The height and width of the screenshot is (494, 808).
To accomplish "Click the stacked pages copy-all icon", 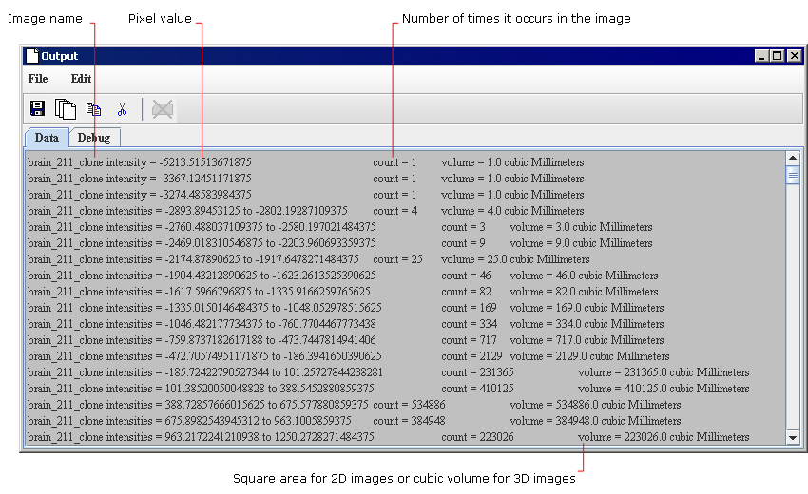I will click(x=66, y=109).
